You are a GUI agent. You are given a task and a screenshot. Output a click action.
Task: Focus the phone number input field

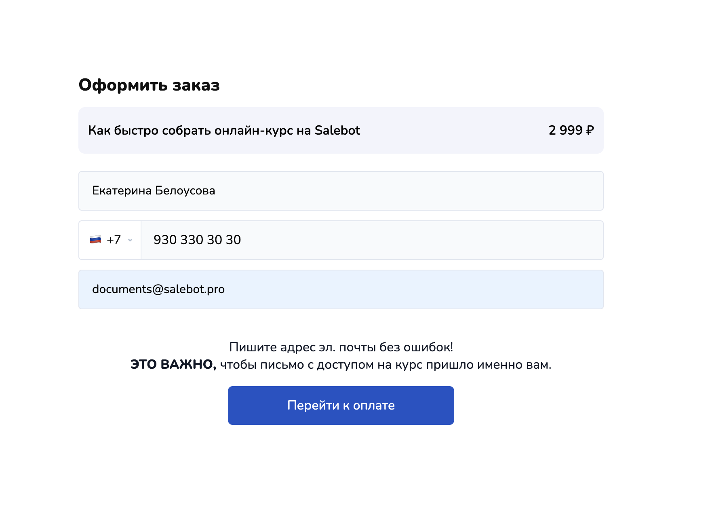pos(372,240)
